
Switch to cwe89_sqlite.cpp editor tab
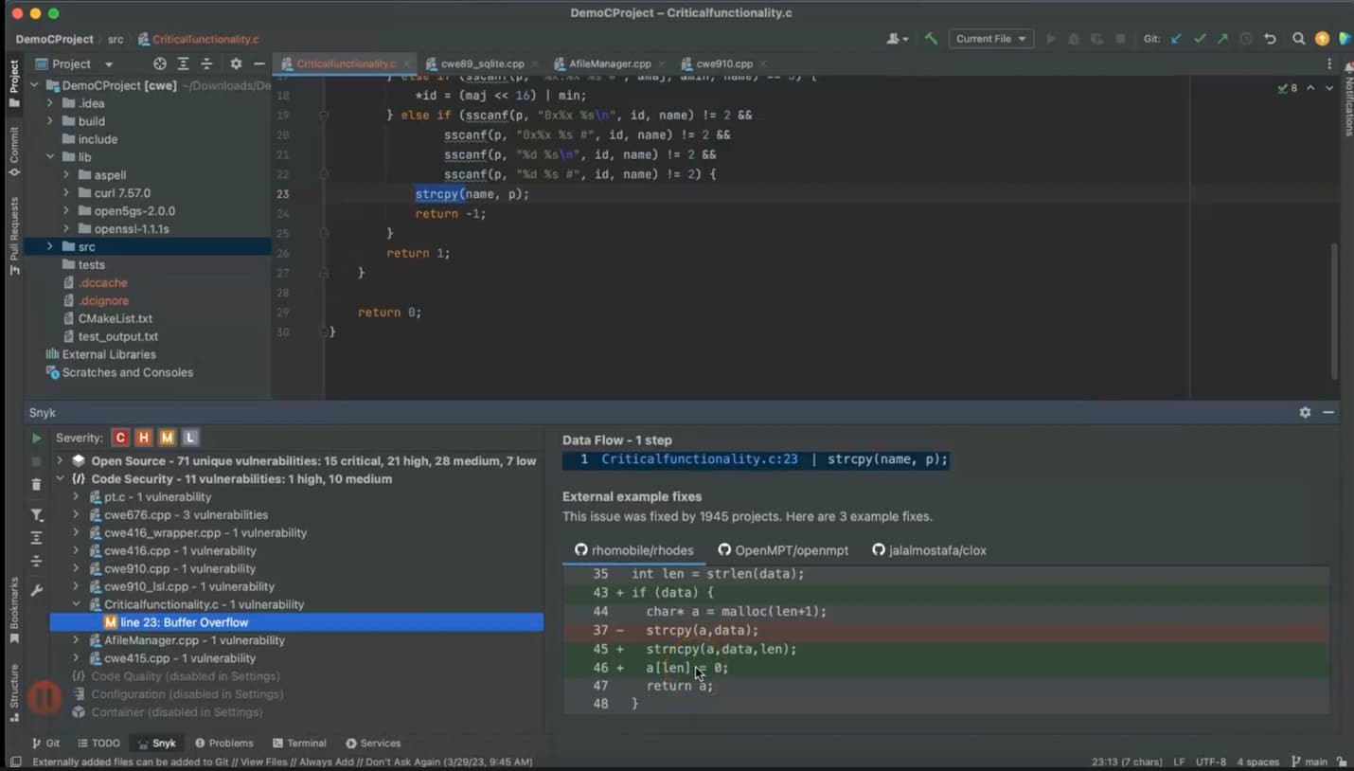coord(482,63)
